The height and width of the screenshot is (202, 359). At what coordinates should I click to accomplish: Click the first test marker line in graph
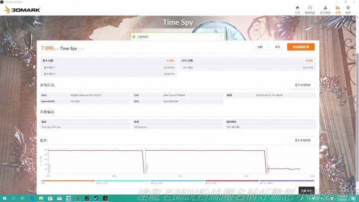point(48,162)
